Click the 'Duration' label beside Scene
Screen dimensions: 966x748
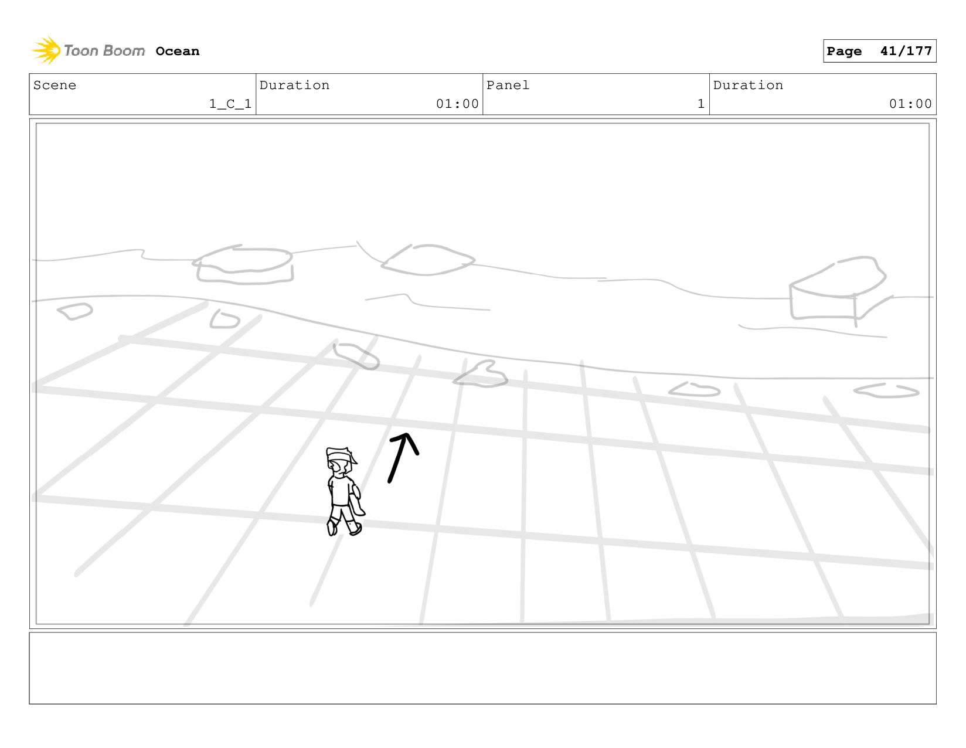coord(294,86)
